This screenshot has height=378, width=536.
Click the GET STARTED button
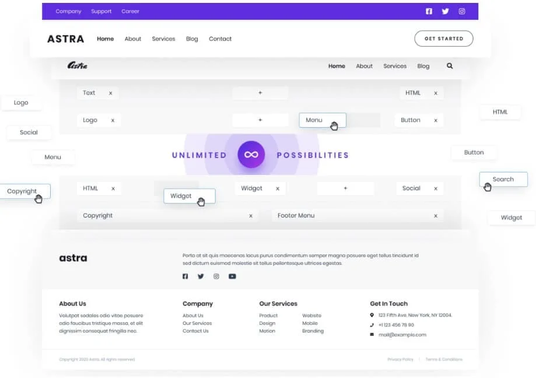(443, 39)
